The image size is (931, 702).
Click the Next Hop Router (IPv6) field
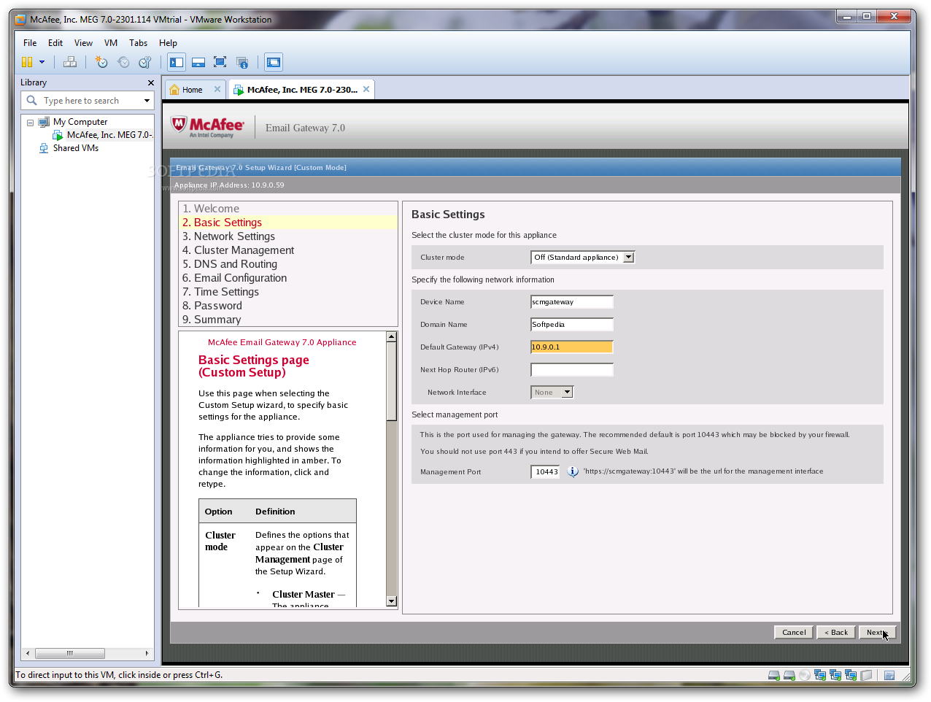572,370
